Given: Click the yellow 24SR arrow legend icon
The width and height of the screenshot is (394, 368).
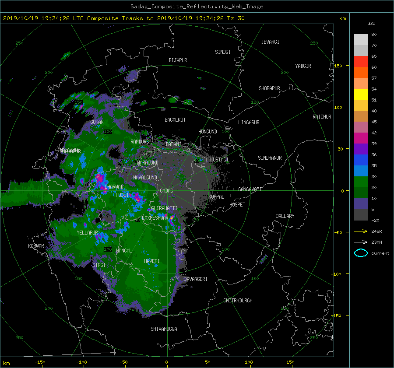Looking at the screenshot, I should pyautogui.click(x=361, y=231).
